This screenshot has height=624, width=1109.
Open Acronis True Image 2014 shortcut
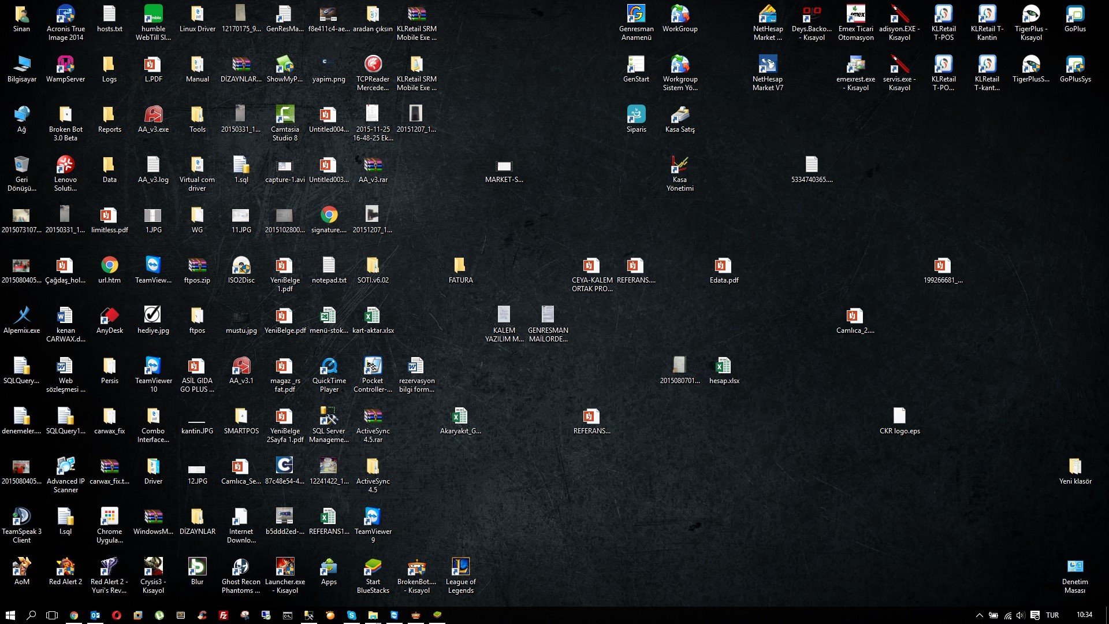(65, 23)
